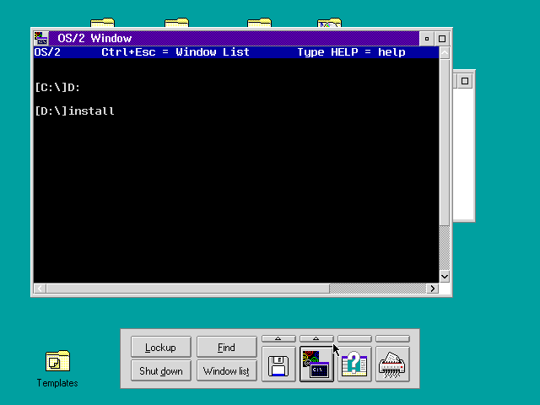Screen dimensions: 540x405
Task: Click the Shut down button
Action: pos(161,370)
